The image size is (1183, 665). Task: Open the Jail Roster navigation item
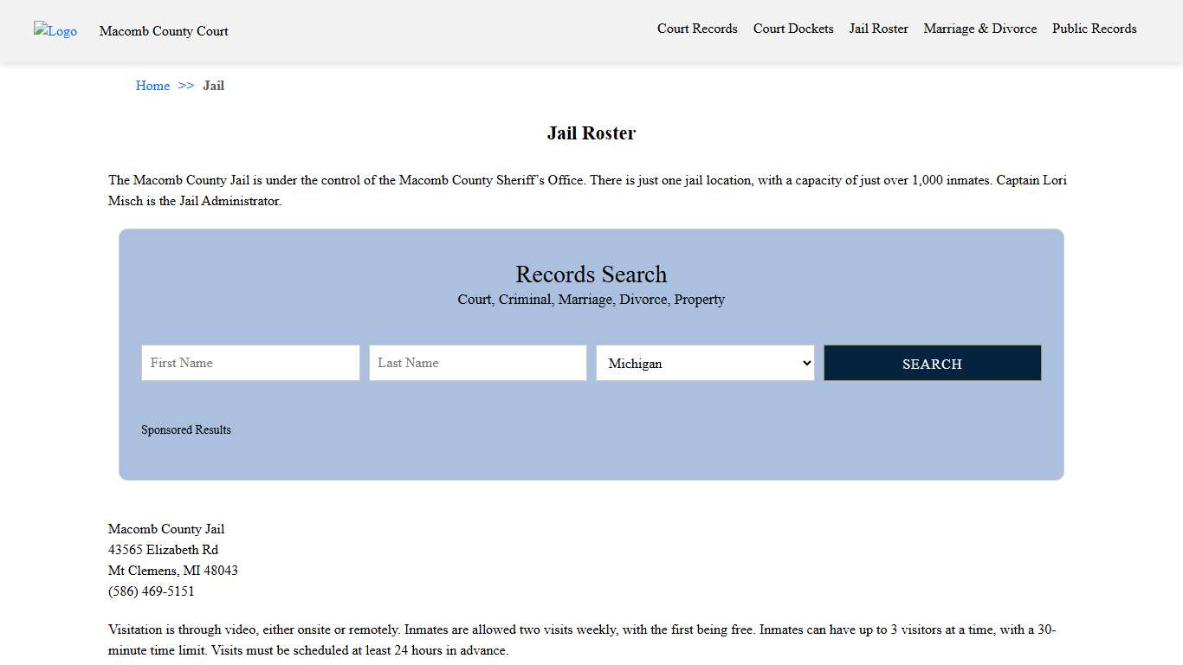tap(878, 29)
